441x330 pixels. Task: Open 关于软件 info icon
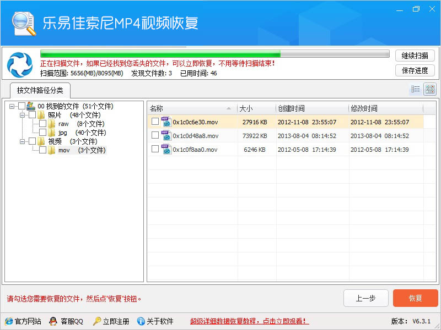tap(141, 321)
